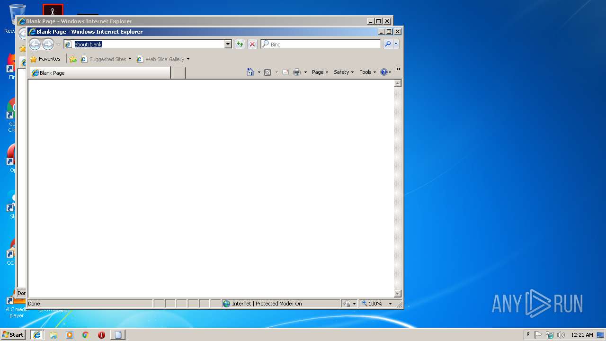Click the Back navigation arrow
This screenshot has height=341, width=606.
(35, 45)
